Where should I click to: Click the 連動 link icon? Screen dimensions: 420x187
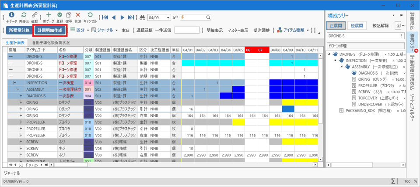34,15
